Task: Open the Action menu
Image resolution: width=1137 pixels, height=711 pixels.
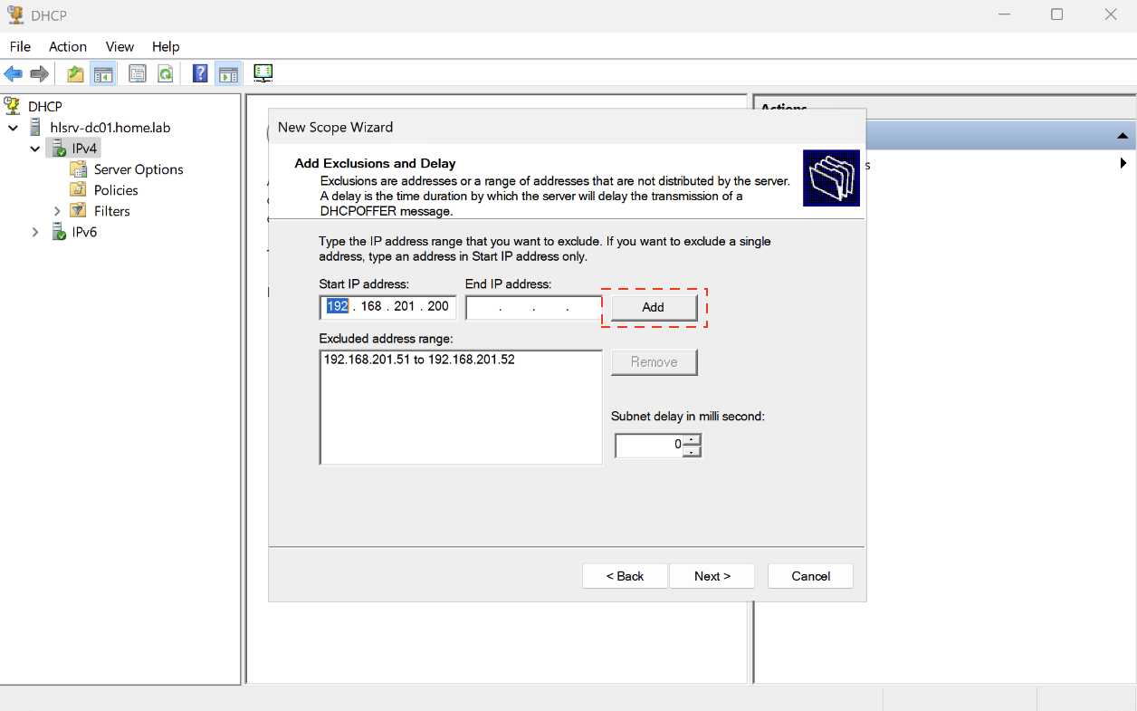Action: point(68,46)
